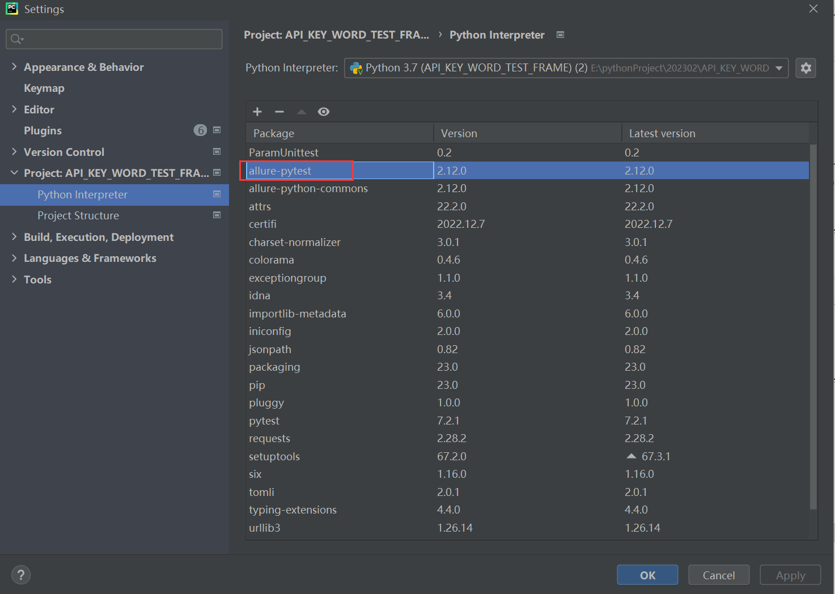Expand the Tools section

coord(14,279)
